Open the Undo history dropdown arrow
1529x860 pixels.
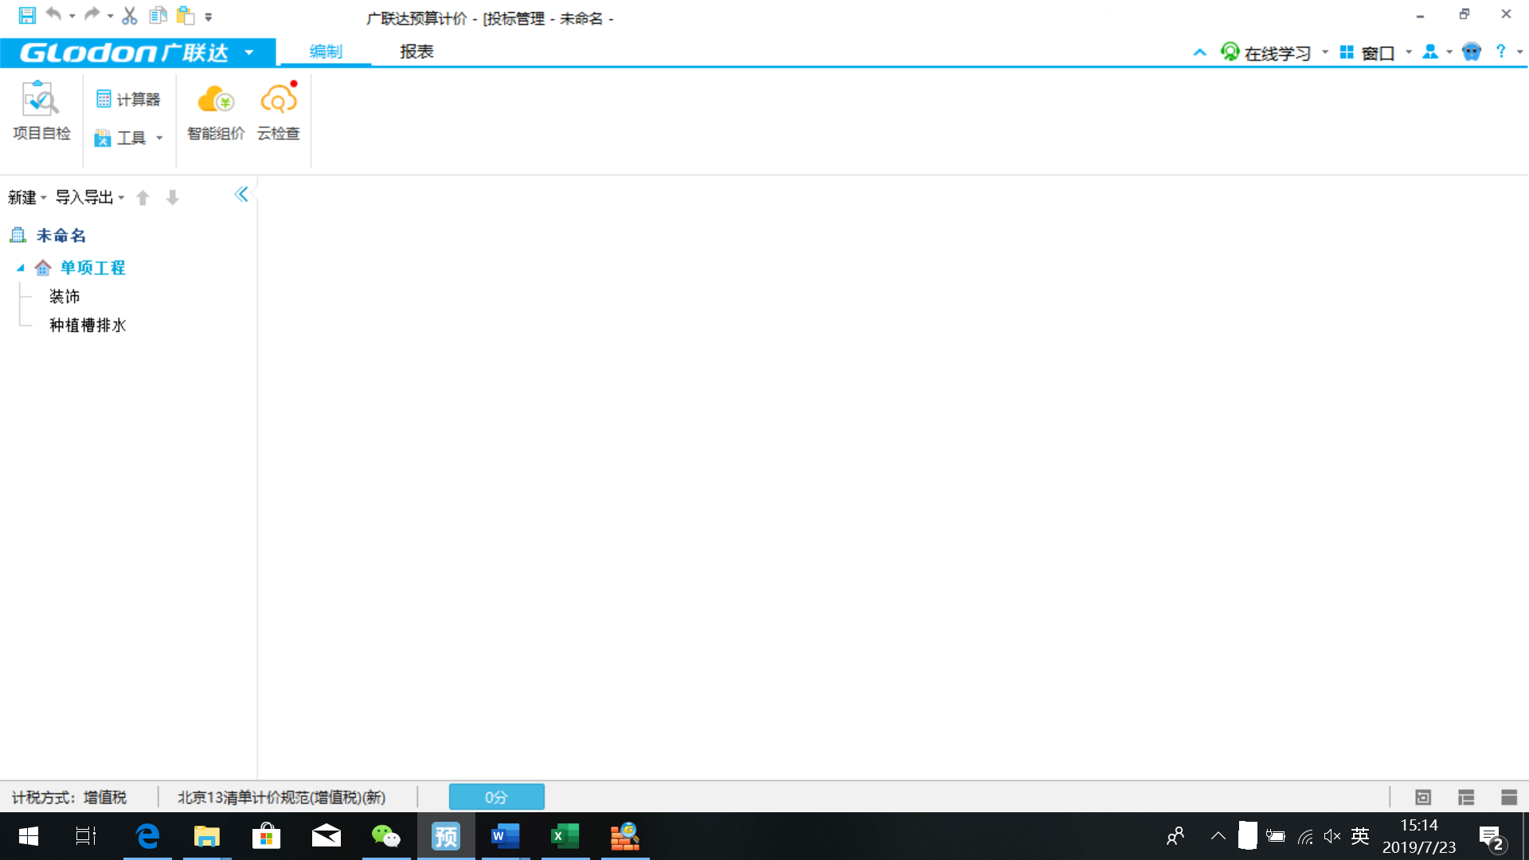pos(72,16)
